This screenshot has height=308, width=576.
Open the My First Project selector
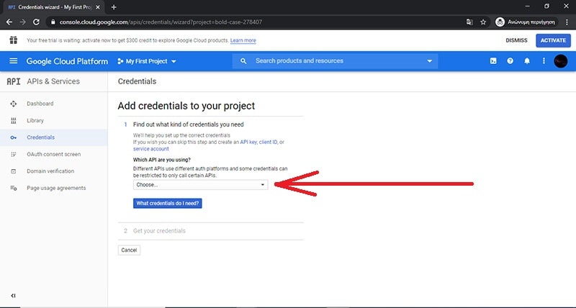pyautogui.click(x=147, y=61)
